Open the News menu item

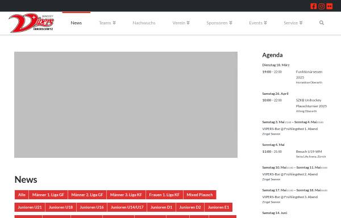tap(76, 23)
